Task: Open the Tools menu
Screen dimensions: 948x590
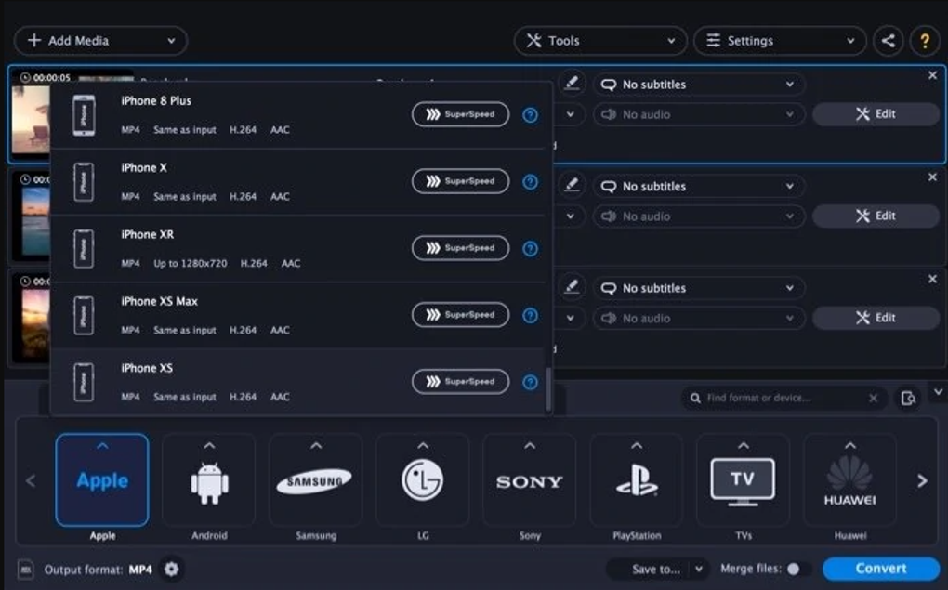Action: [599, 40]
